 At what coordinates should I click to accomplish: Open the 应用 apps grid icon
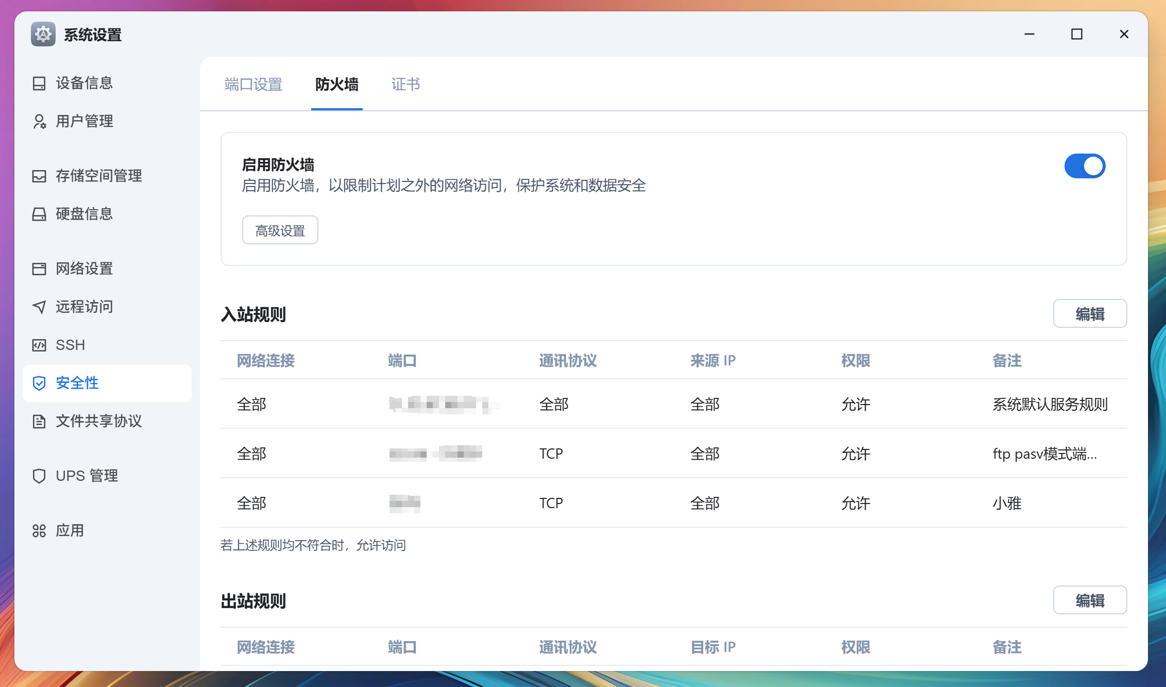coord(39,530)
